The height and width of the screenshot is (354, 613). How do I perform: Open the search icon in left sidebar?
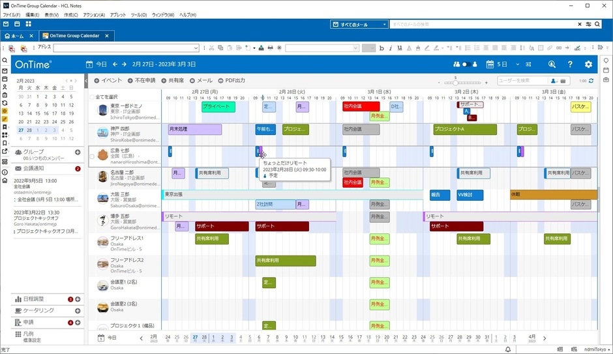click(x=5, y=61)
